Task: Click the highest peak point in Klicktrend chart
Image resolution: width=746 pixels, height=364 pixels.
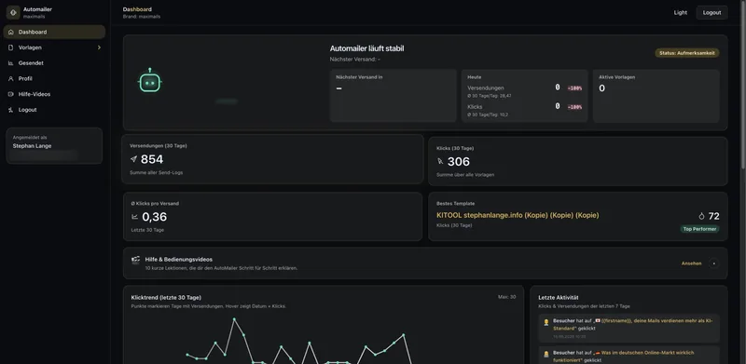Action: pyautogui.click(x=234, y=319)
